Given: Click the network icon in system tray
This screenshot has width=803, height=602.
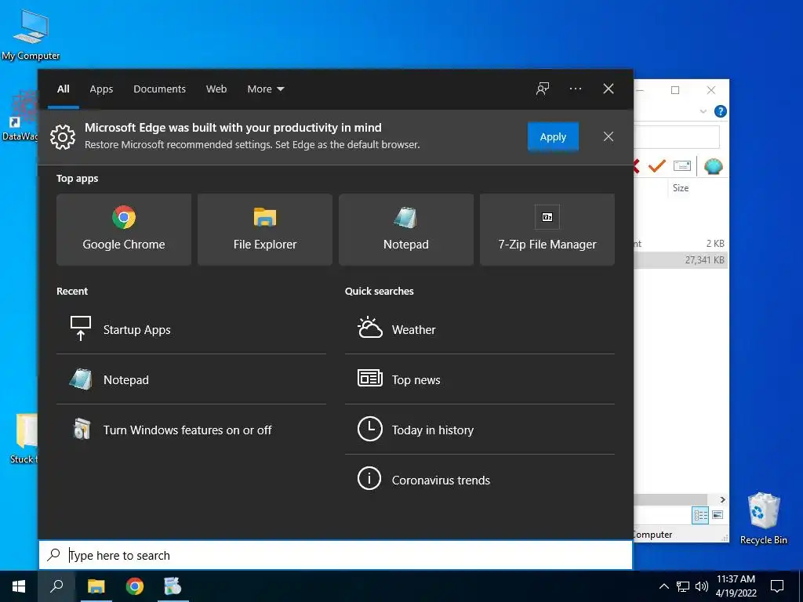Looking at the screenshot, I should point(683,586).
